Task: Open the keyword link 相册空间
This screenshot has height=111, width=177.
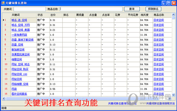Action: (x=17, y=59)
